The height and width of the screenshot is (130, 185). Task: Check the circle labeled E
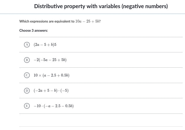tap(27, 106)
